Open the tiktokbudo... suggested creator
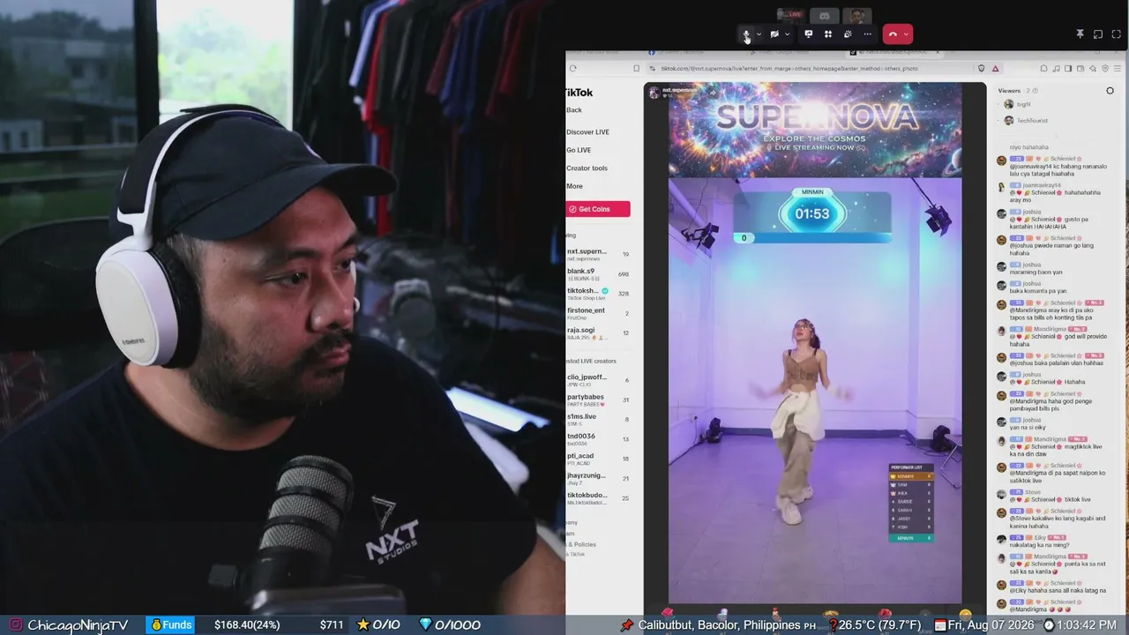The width and height of the screenshot is (1129, 635). [x=598, y=498]
